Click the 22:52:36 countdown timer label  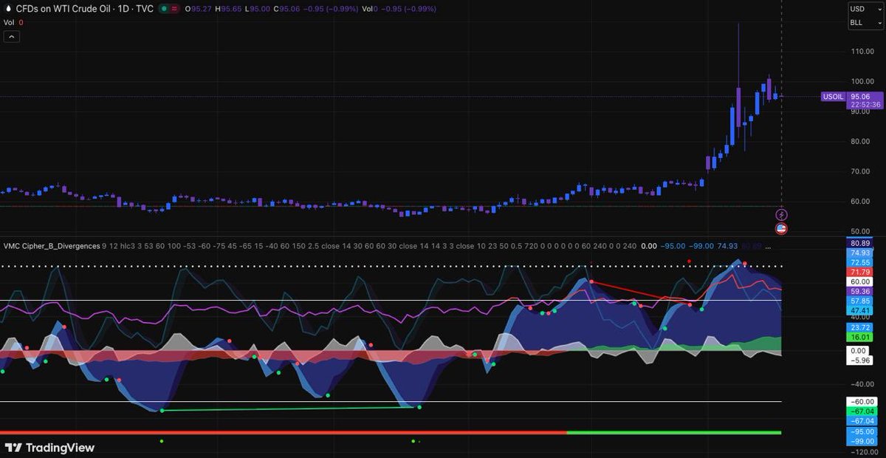865,105
